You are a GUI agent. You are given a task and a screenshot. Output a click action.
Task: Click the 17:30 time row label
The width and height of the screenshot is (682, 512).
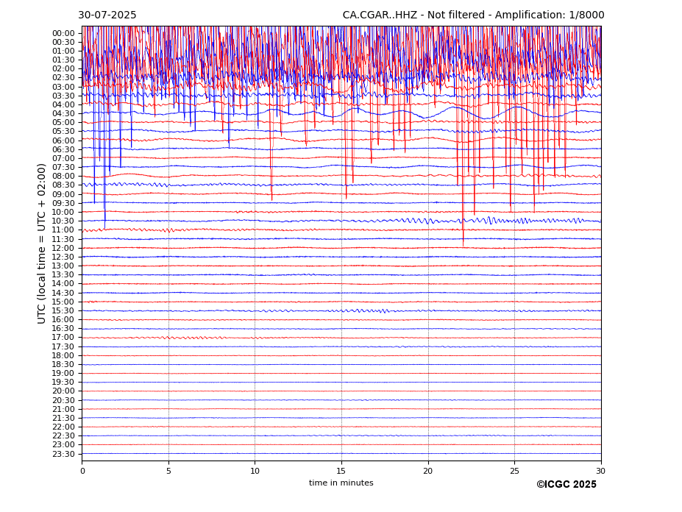click(63, 346)
